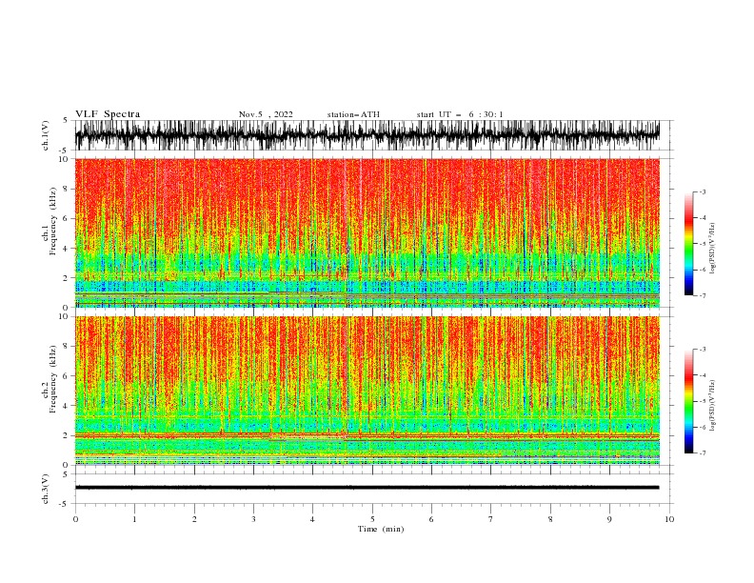Viewport: 754px width, 583px height.
Task: Click the "5" tick on the time axis
Action: click(x=372, y=519)
